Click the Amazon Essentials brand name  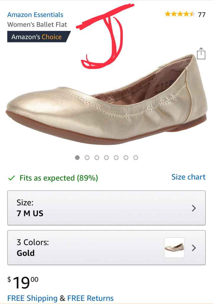coord(35,15)
